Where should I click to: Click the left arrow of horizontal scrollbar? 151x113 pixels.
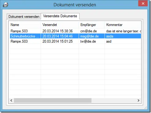point(11,100)
